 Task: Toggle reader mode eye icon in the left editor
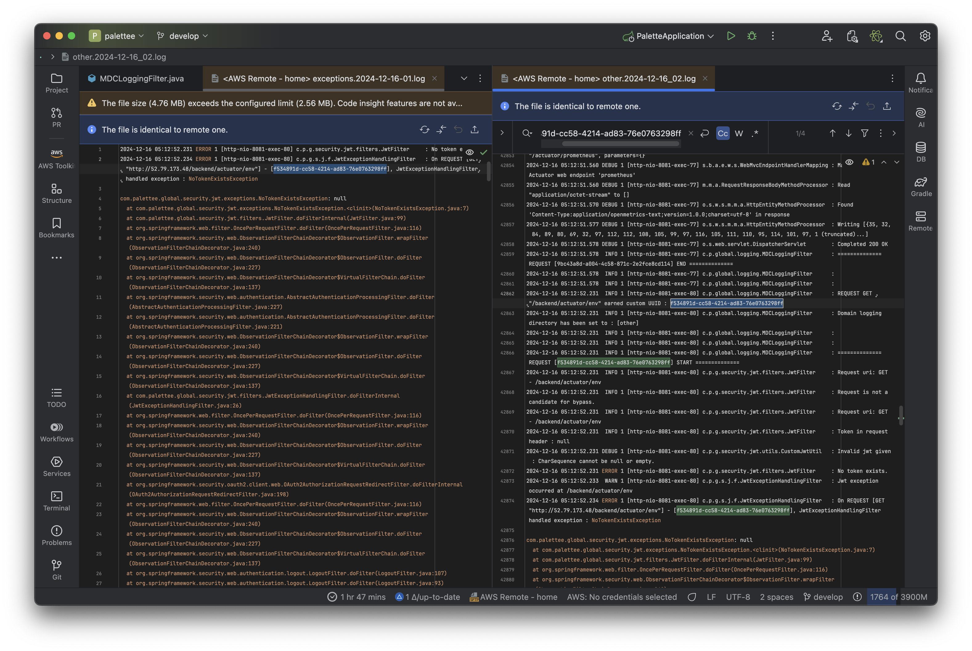click(x=469, y=152)
